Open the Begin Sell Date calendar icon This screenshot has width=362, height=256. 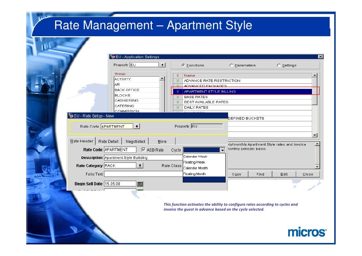coord(140,184)
